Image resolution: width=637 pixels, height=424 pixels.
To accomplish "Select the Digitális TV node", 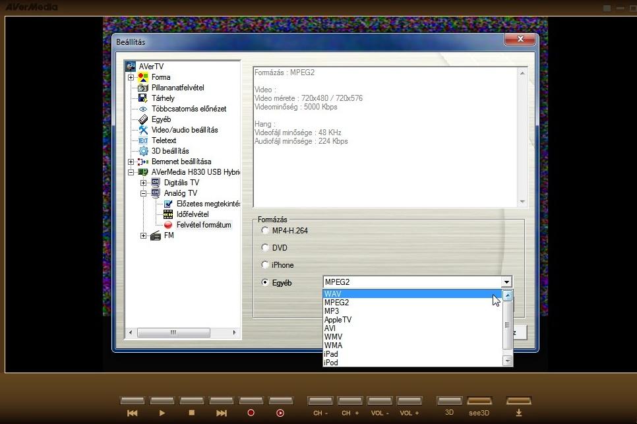I will [x=181, y=183].
